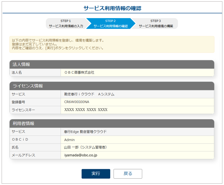The image size is (224, 185).
Task: Click the ＯＢＣｉＤ label
Action: click(20, 139)
